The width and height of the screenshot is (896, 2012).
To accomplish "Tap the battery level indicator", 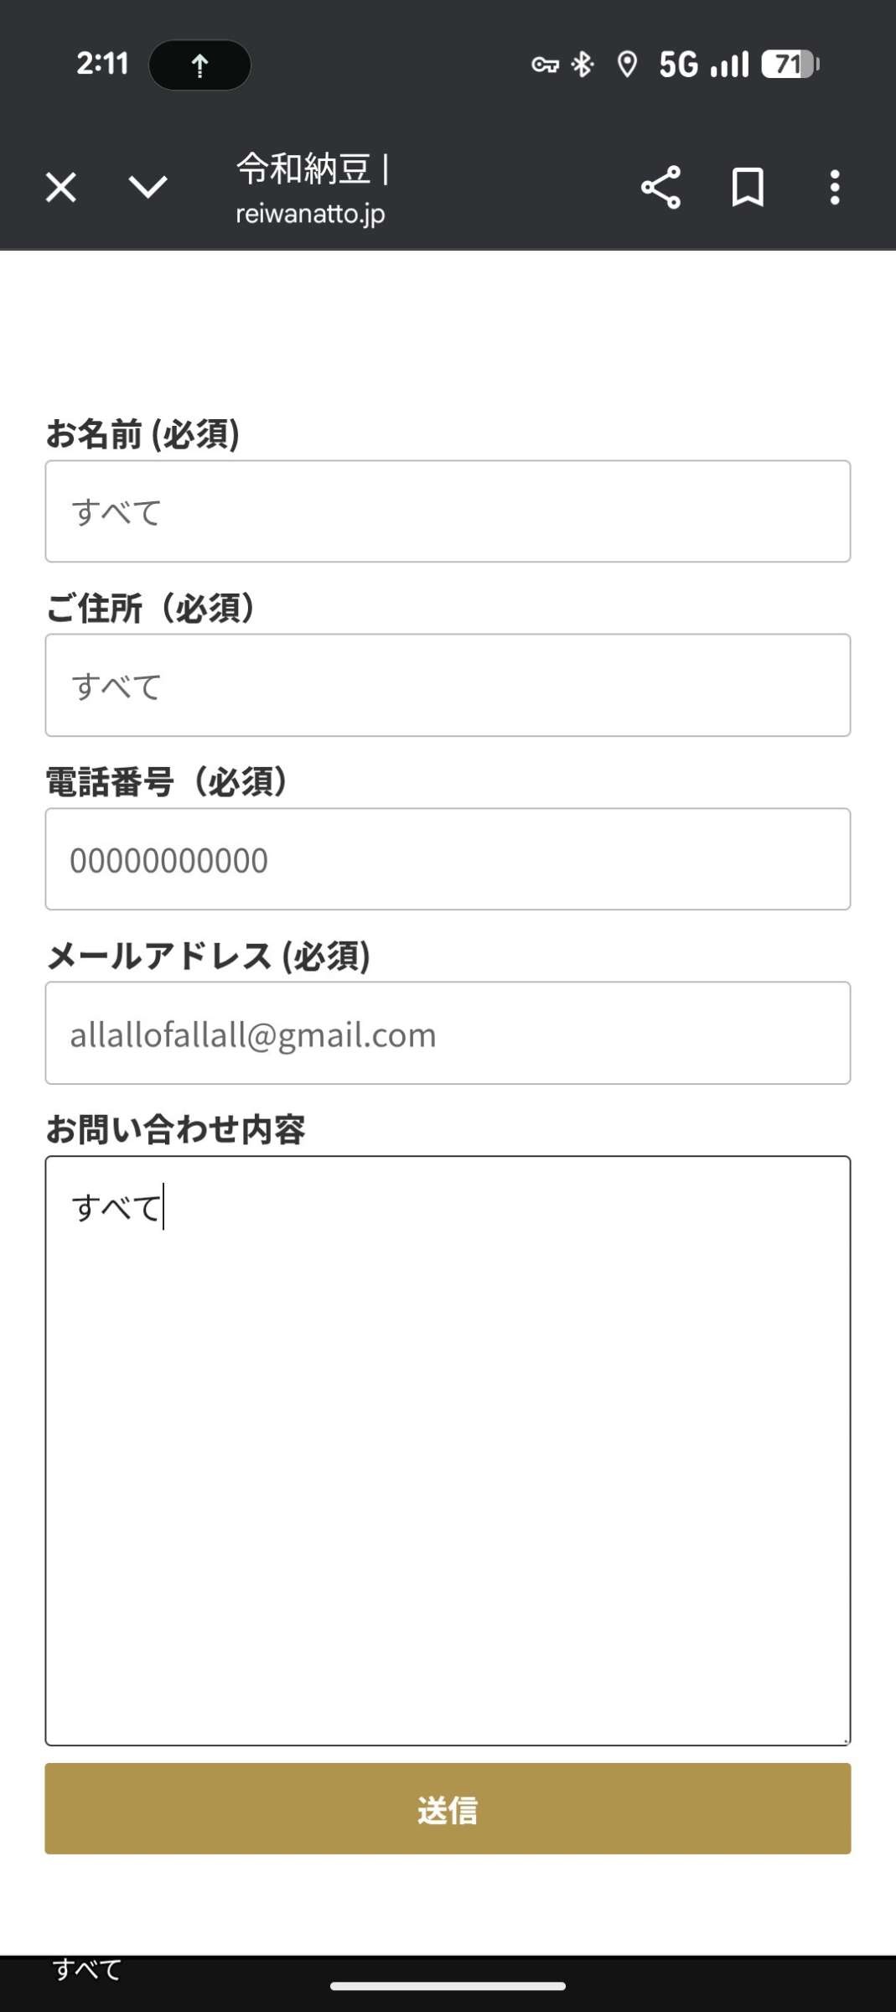I will point(790,65).
